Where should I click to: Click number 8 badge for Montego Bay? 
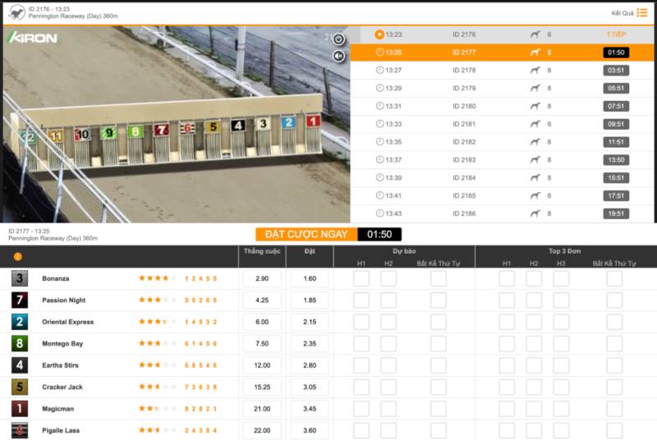point(20,344)
